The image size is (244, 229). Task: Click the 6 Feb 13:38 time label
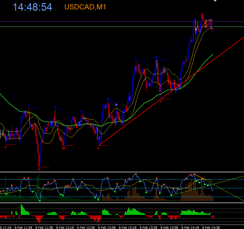(x=148, y=227)
